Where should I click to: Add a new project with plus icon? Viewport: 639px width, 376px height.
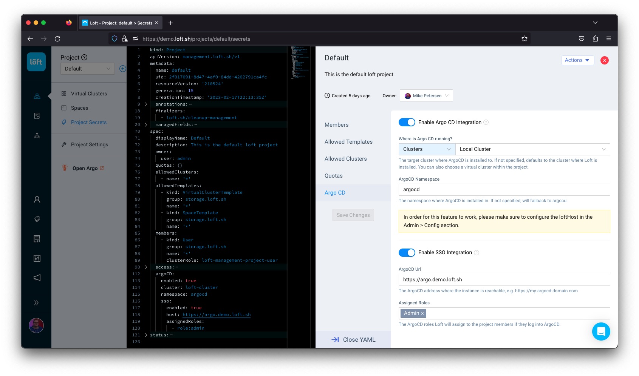point(122,69)
